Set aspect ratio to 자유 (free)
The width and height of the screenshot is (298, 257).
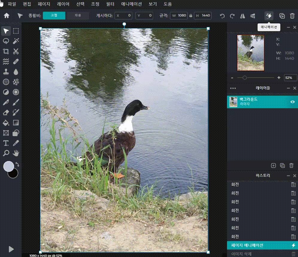click(78, 15)
